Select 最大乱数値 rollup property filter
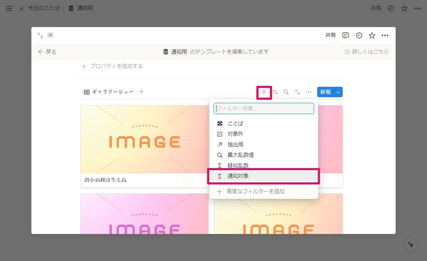The height and width of the screenshot is (261, 427). 264,155
